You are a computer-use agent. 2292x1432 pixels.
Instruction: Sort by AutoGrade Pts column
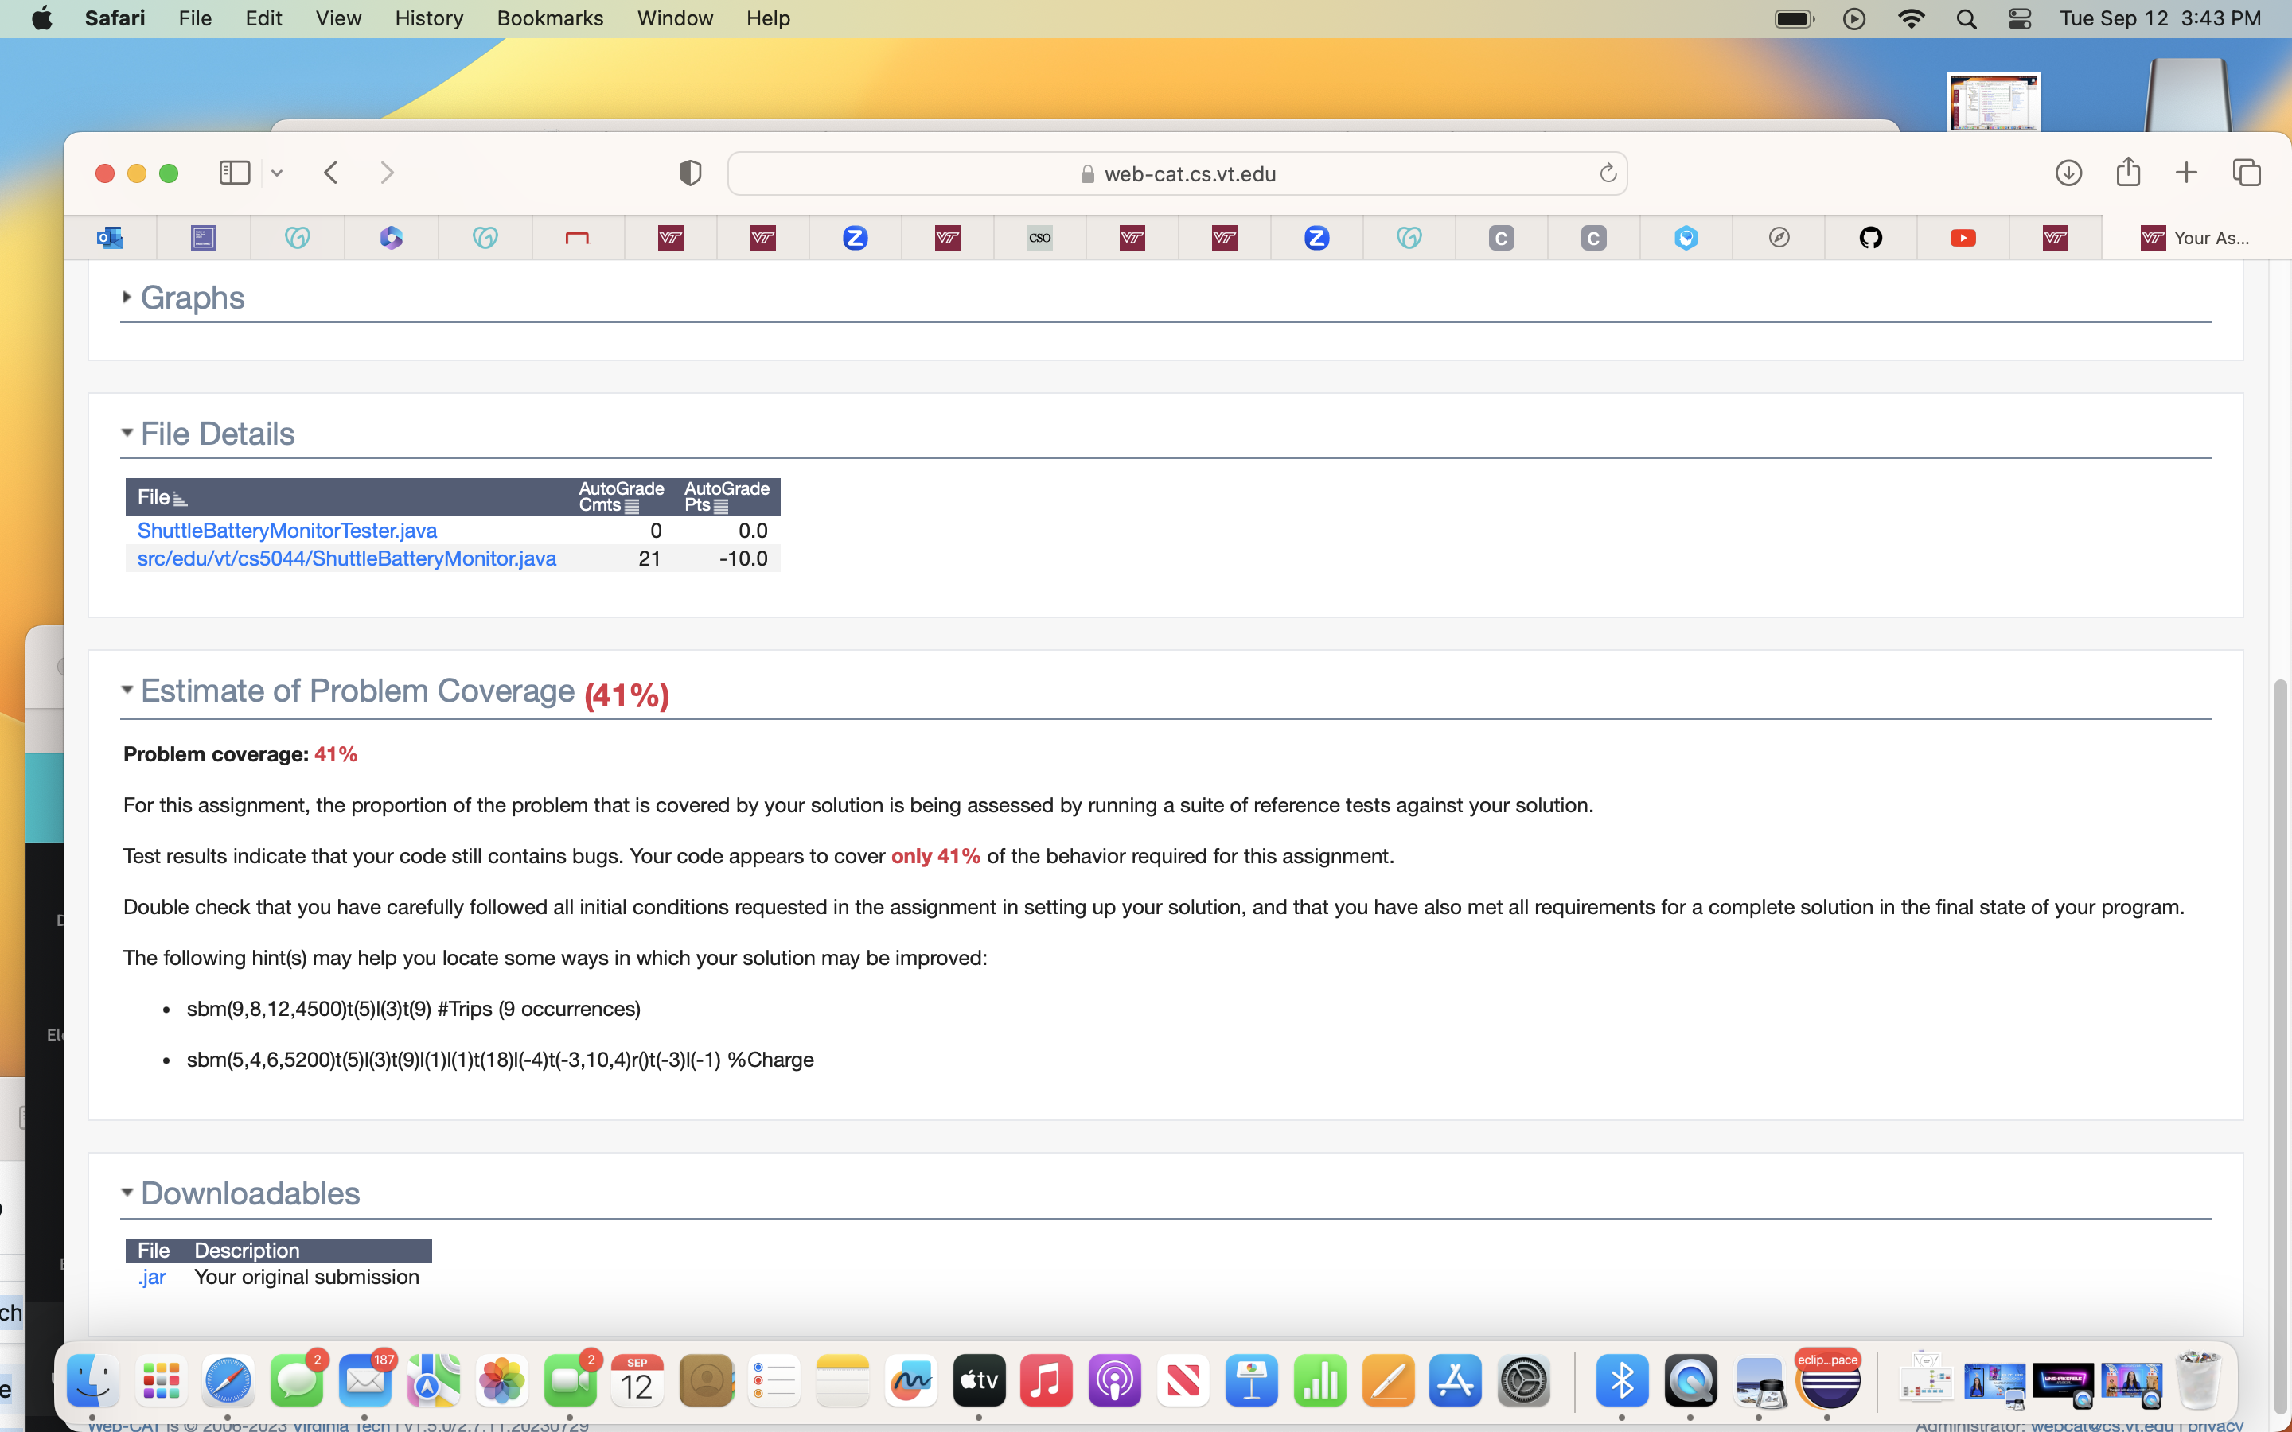coord(727,496)
